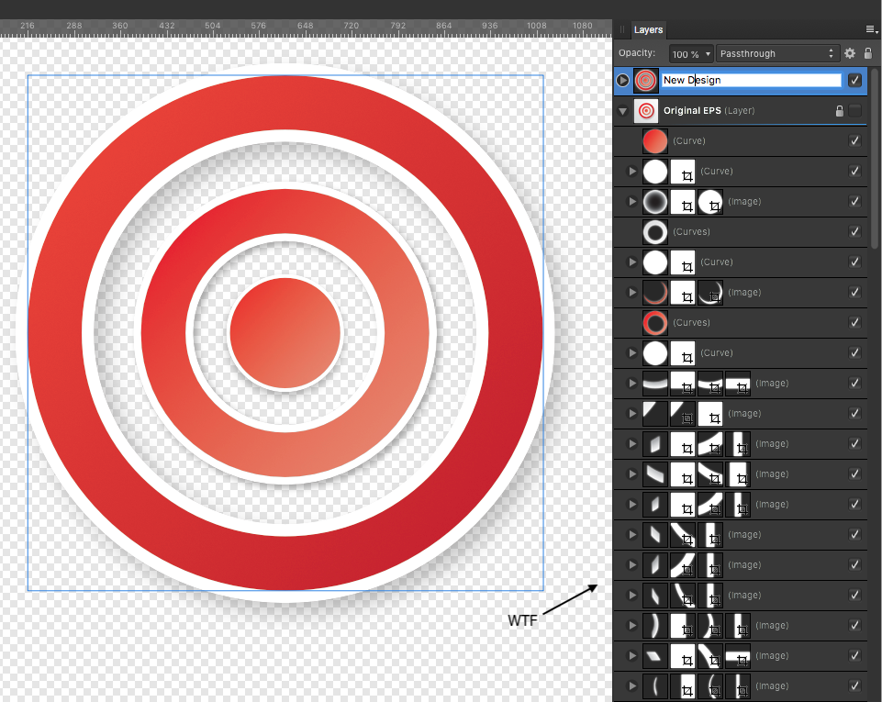Select the Original EPS (Layer) row label

tap(709, 111)
